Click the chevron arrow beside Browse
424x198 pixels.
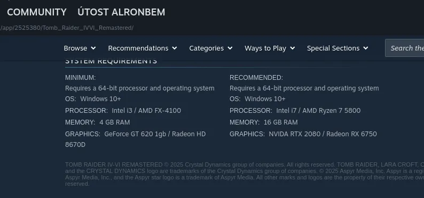click(x=93, y=48)
